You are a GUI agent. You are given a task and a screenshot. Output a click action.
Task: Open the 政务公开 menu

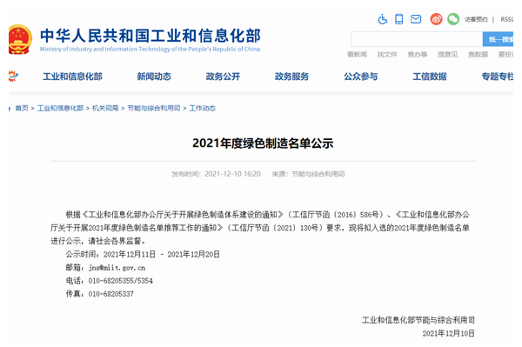pyautogui.click(x=223, y=77)
